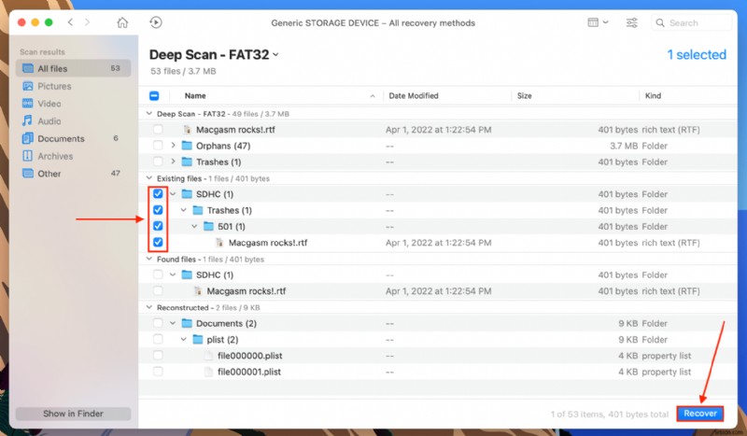Click the Documents sidebar icon
Image resolution: width=747 pixels, height=436 pixels.
pos(28,138)
